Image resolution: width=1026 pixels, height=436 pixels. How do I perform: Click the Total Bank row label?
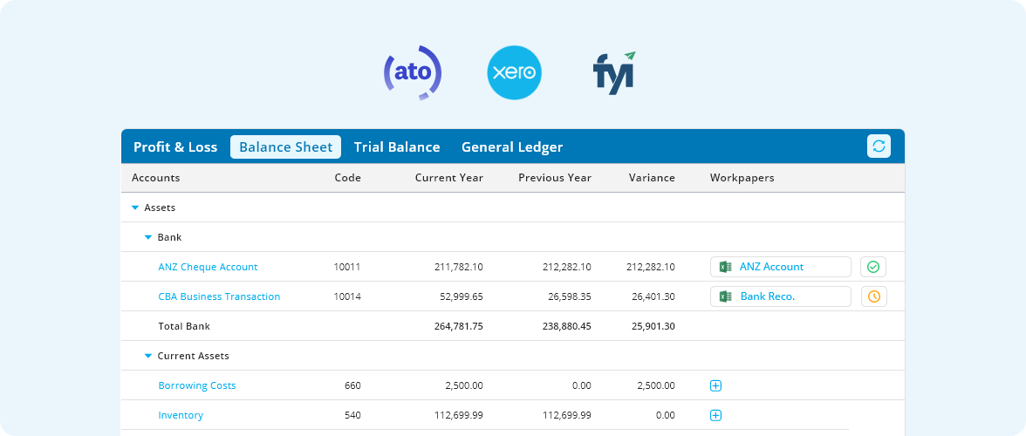[x=184, y=326]
